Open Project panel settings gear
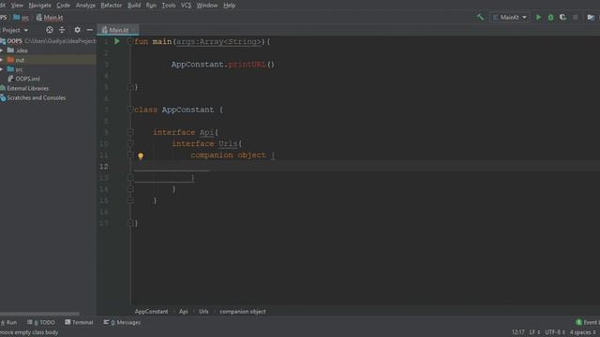The image size is (600, 337). click(77, 30)
